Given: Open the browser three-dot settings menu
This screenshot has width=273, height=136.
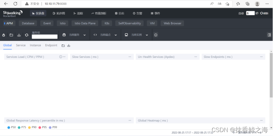Looking at the screenshot, I should (267, 4).
